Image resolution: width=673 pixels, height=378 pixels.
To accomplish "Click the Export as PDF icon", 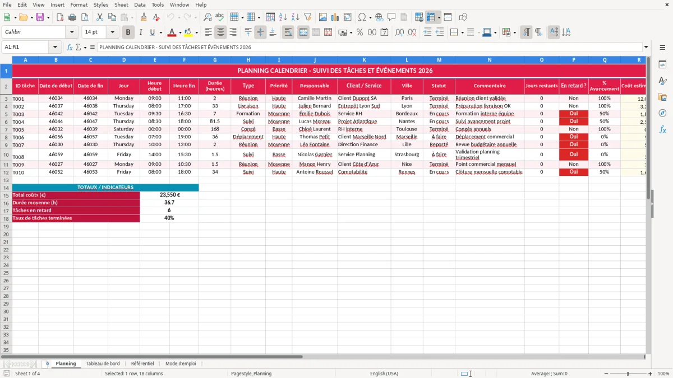I will pos(61,17).
